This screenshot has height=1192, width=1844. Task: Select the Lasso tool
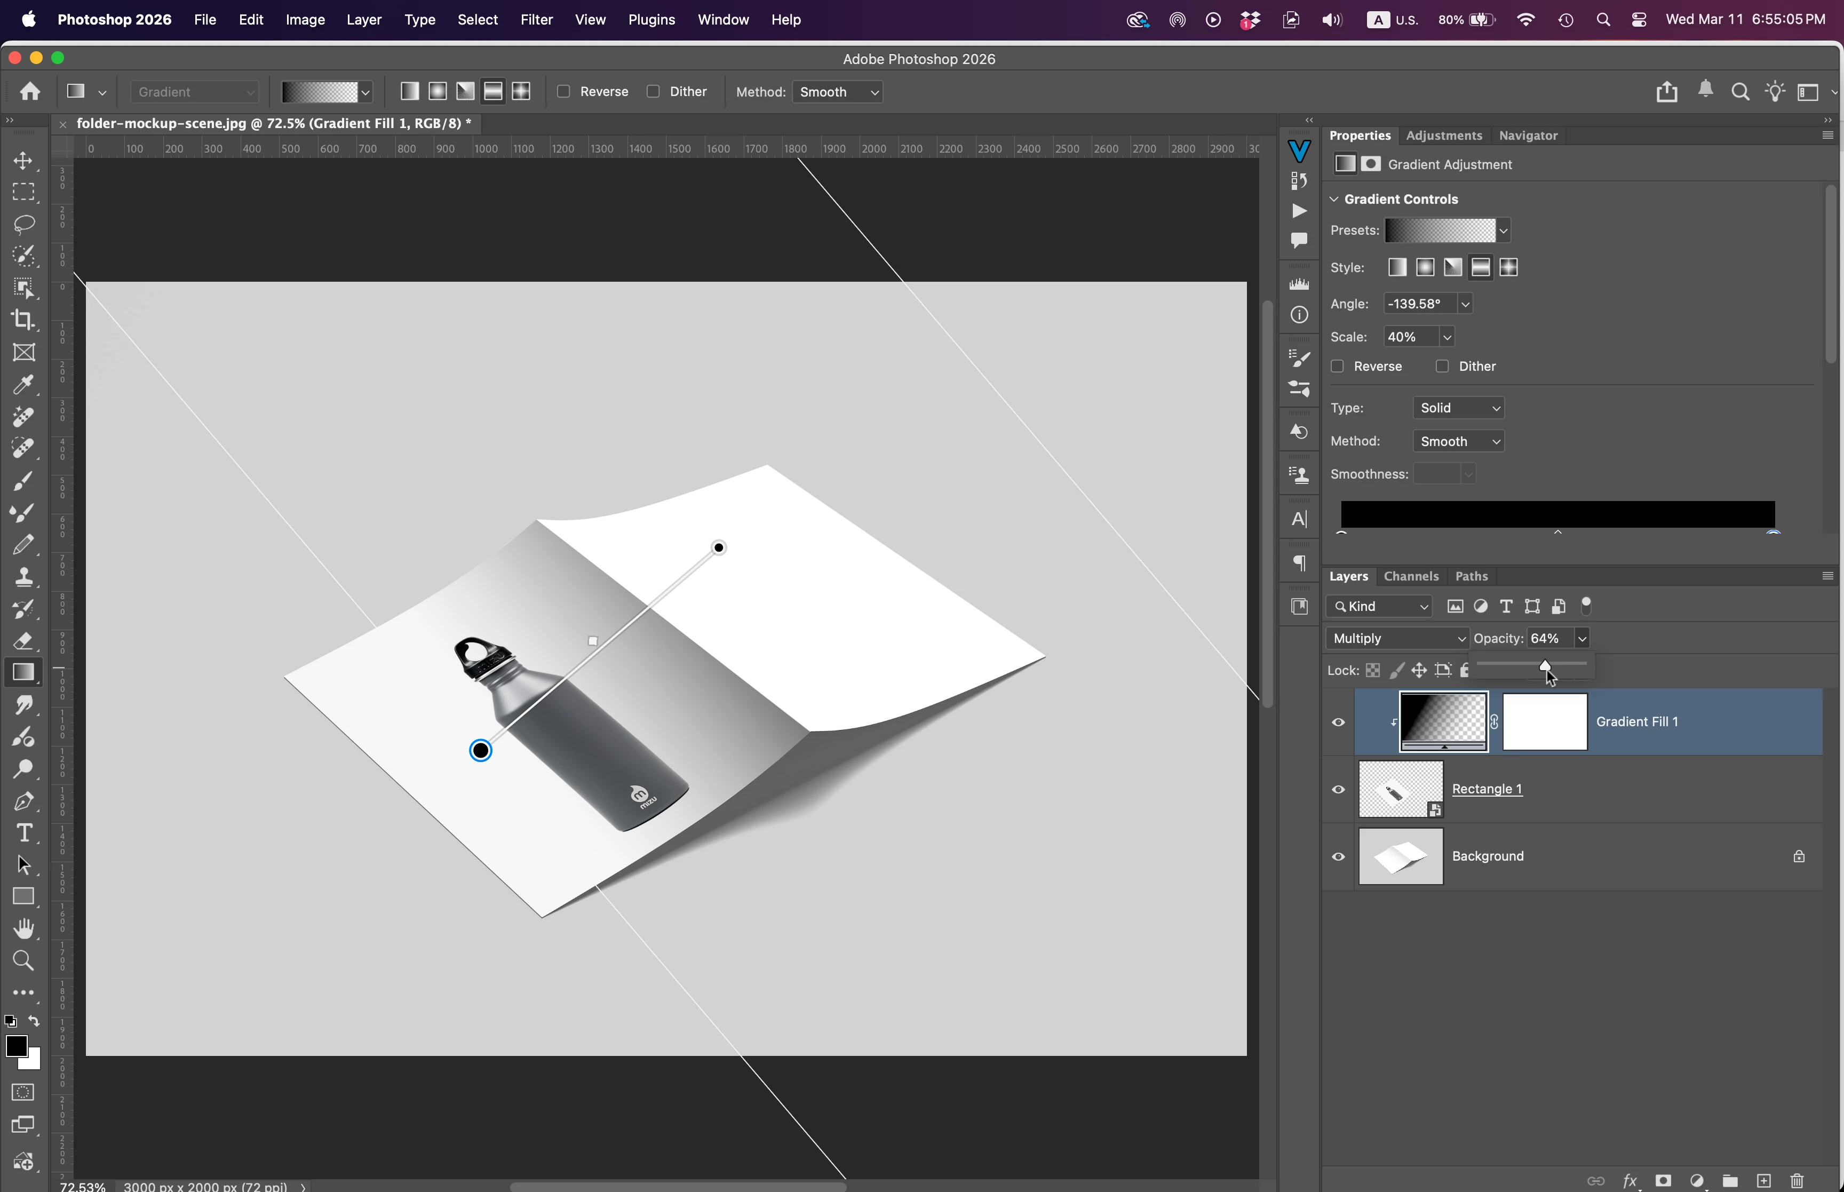pyautogui.click(x=23, y=225)
